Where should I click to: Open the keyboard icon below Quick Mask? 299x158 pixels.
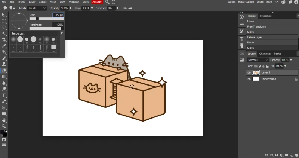(4, 145)
